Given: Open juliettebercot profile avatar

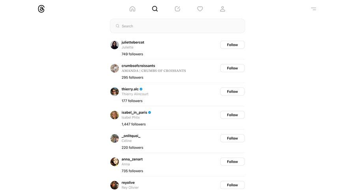Looking at the screenshot, I should (114, 45).
